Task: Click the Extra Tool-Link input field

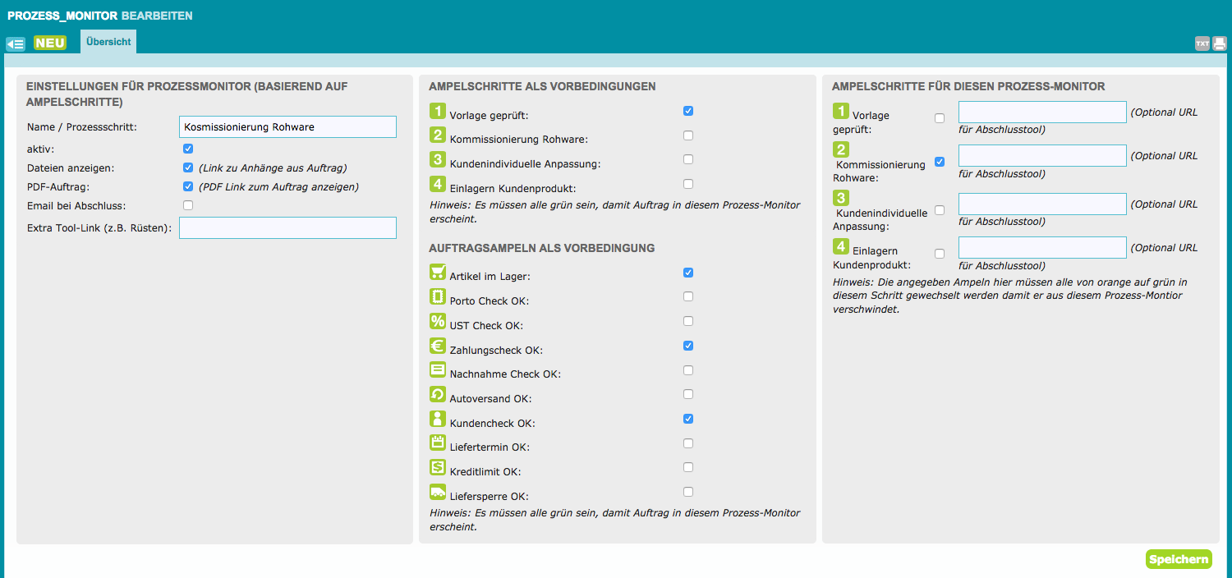Action: click(x=287, y=227)
